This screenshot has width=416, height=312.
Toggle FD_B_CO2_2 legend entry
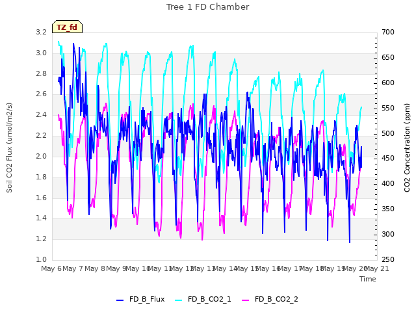click(x=270, y=299)
